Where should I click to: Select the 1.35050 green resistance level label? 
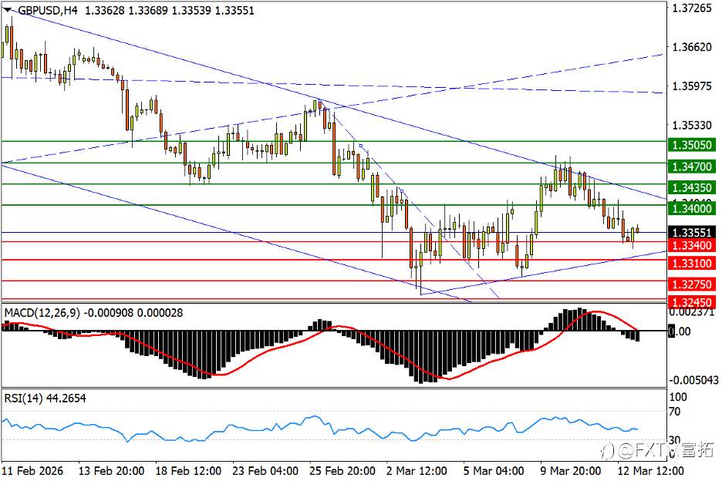pyautogui.click(x=692, y=145)
